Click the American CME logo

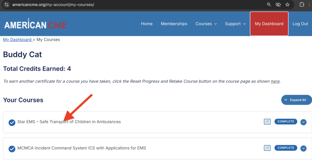point(35,24)
